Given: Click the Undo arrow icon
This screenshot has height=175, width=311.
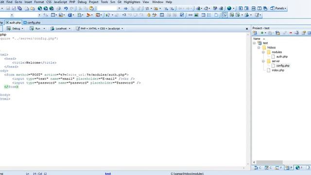Looking at the screenshot, I should [66, 8].
